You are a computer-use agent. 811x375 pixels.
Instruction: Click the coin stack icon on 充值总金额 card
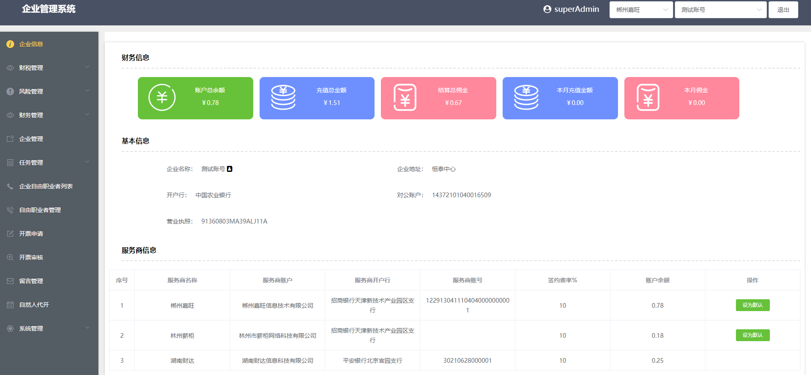[x=283, y=97]
